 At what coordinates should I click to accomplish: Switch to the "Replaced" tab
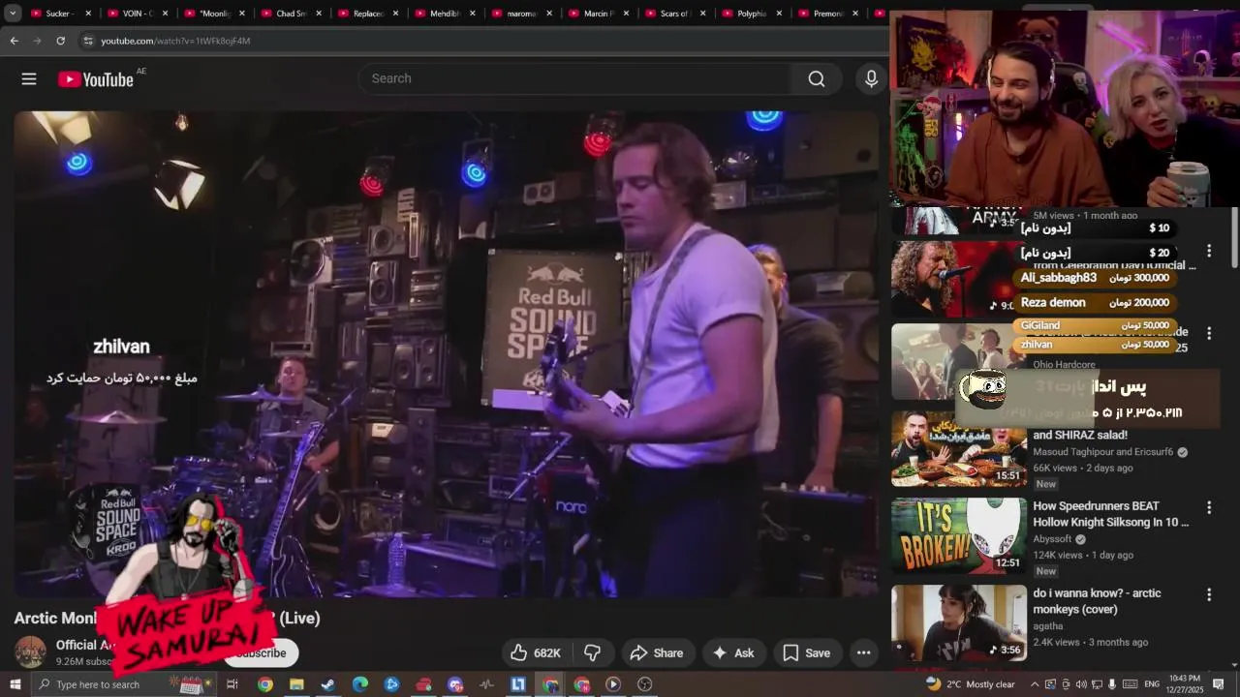point(366,14)
